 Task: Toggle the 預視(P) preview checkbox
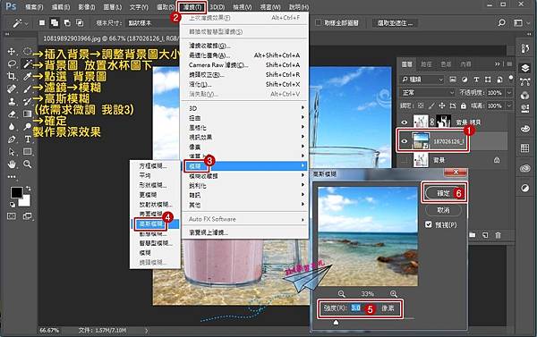pos(429,224)
